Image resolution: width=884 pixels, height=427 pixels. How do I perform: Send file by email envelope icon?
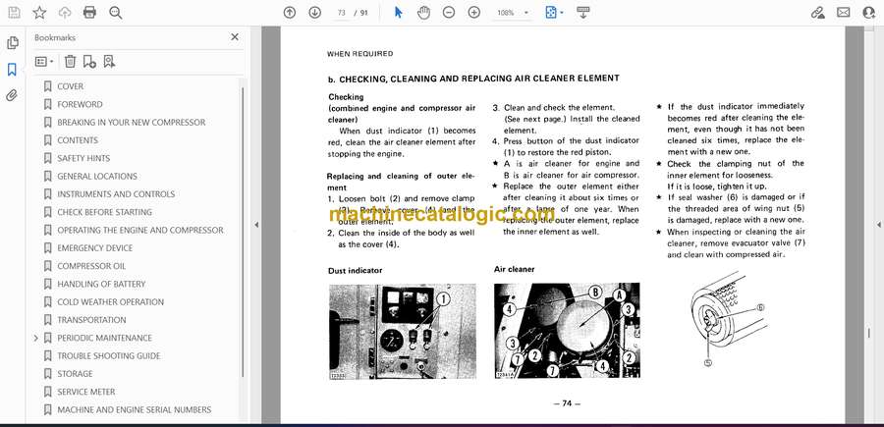(844, 13)
